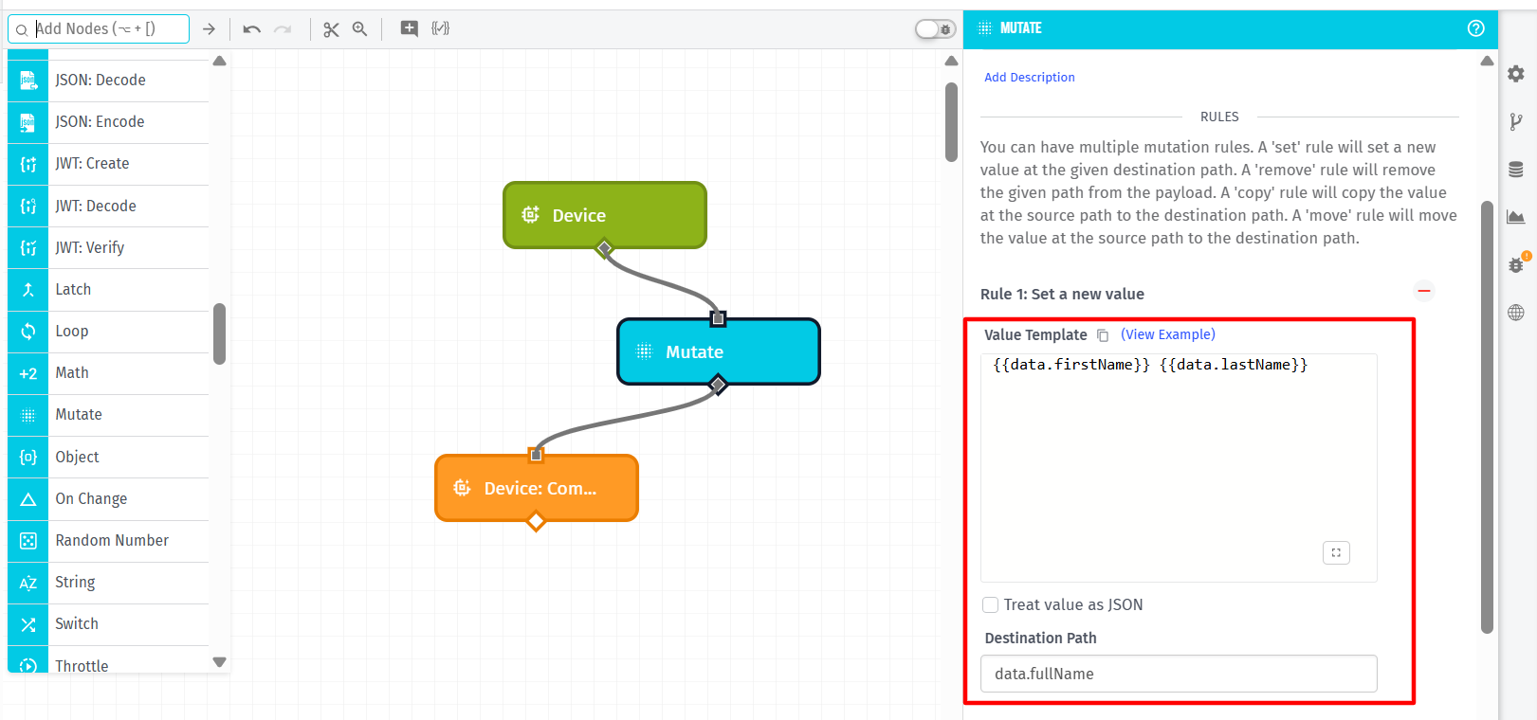
Task: Open the chart metrics tab in right sidebar
Action: [1516, 217]
